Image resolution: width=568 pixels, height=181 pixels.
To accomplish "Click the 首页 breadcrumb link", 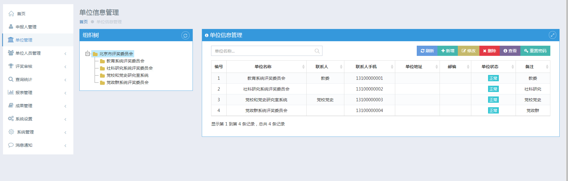I will click(84, 22).
